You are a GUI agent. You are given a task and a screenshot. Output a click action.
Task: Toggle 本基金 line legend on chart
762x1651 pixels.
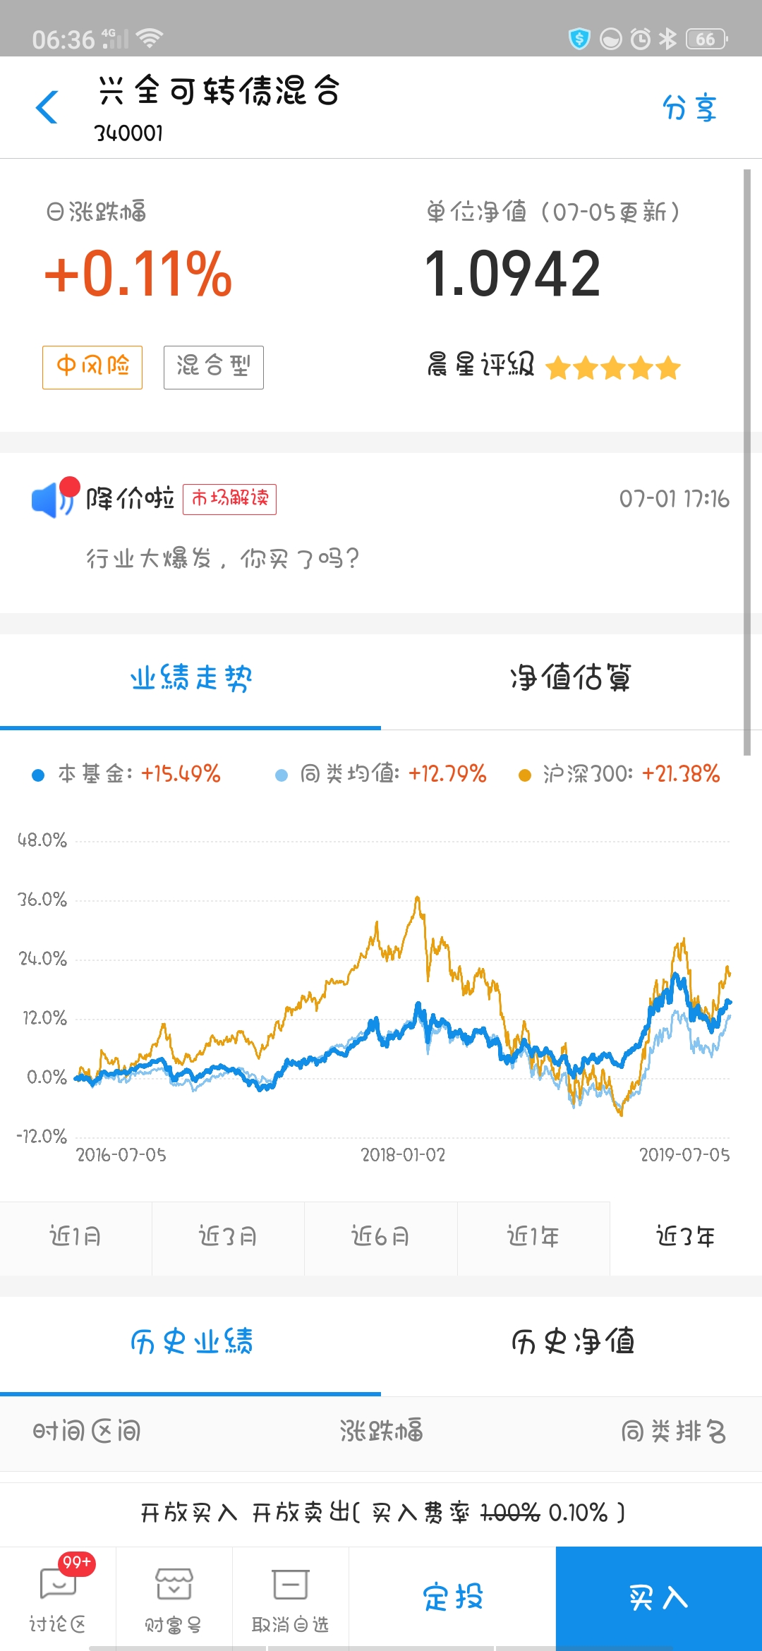[126, 774]
